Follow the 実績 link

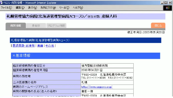coord(40,46)
